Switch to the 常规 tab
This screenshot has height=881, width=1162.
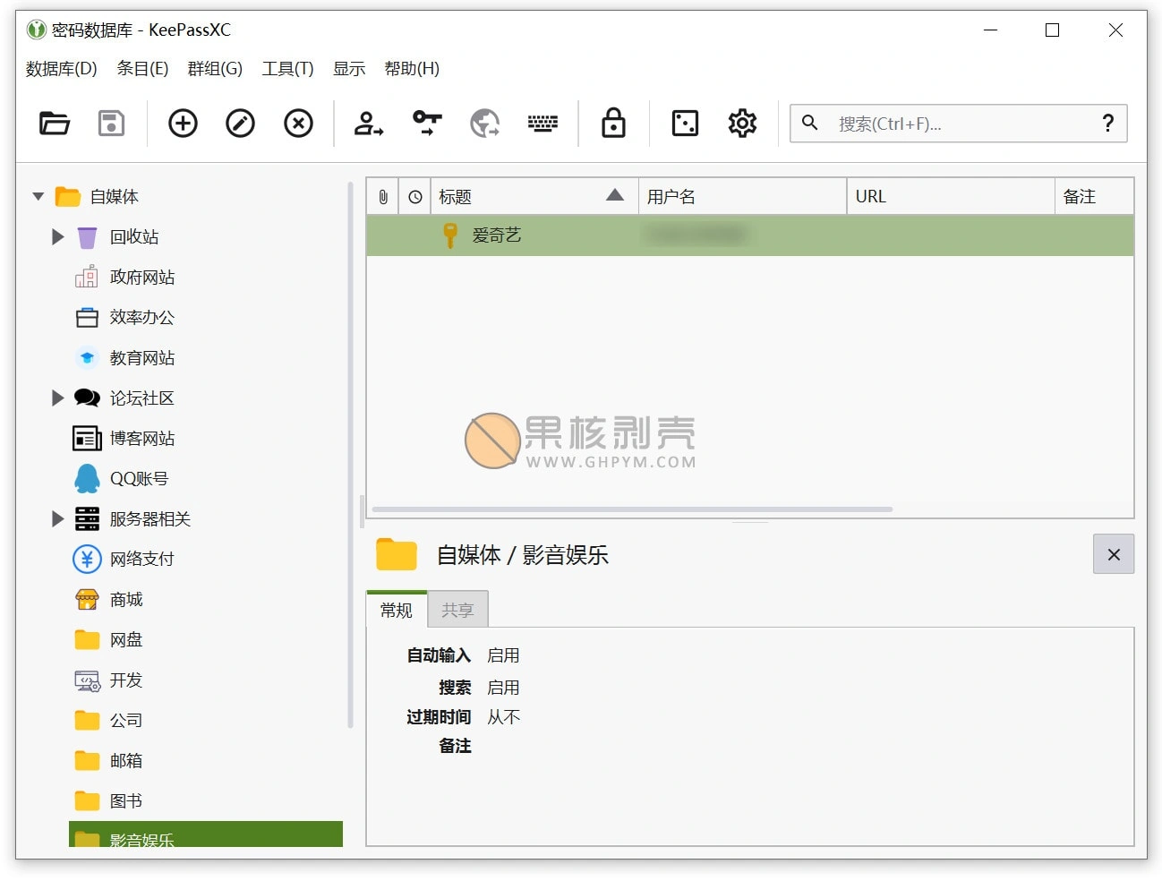397,610
